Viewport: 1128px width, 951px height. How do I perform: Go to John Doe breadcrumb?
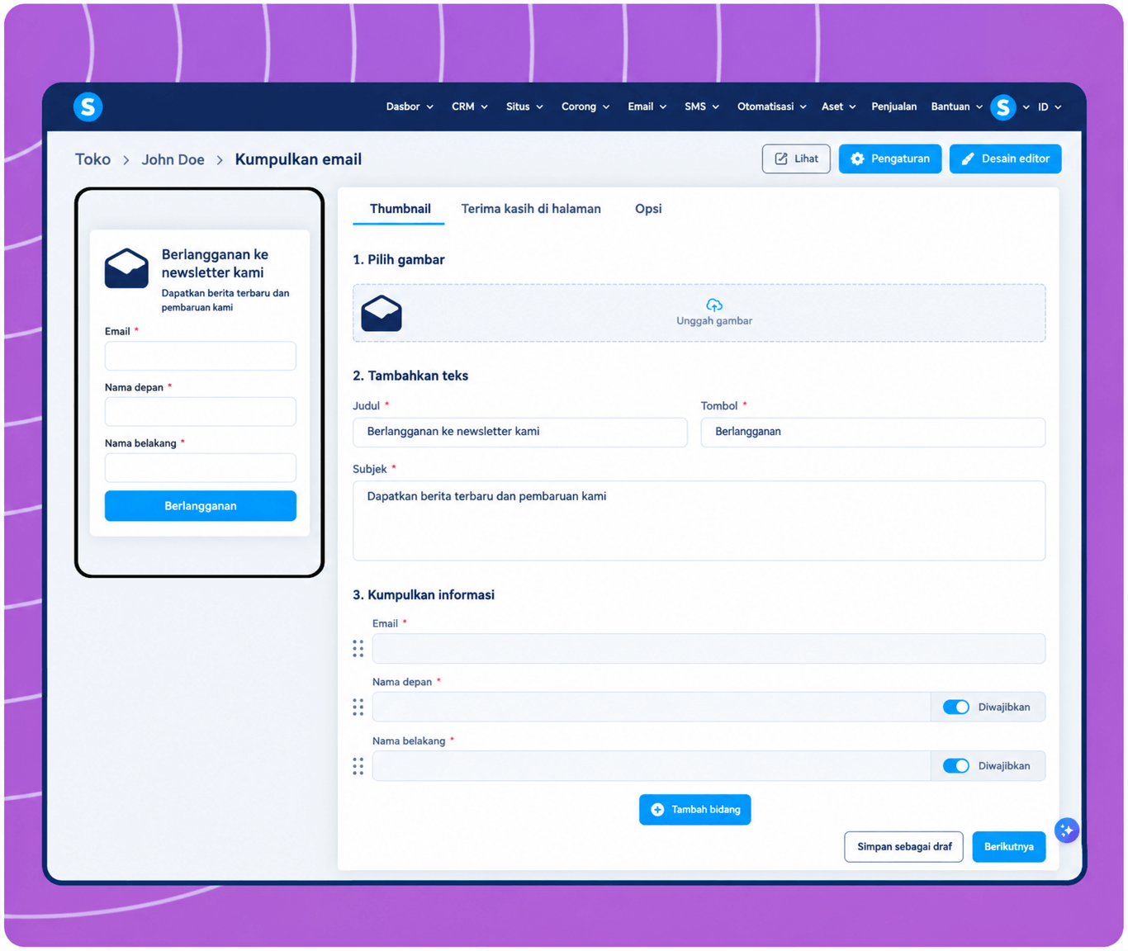[173, 159]
